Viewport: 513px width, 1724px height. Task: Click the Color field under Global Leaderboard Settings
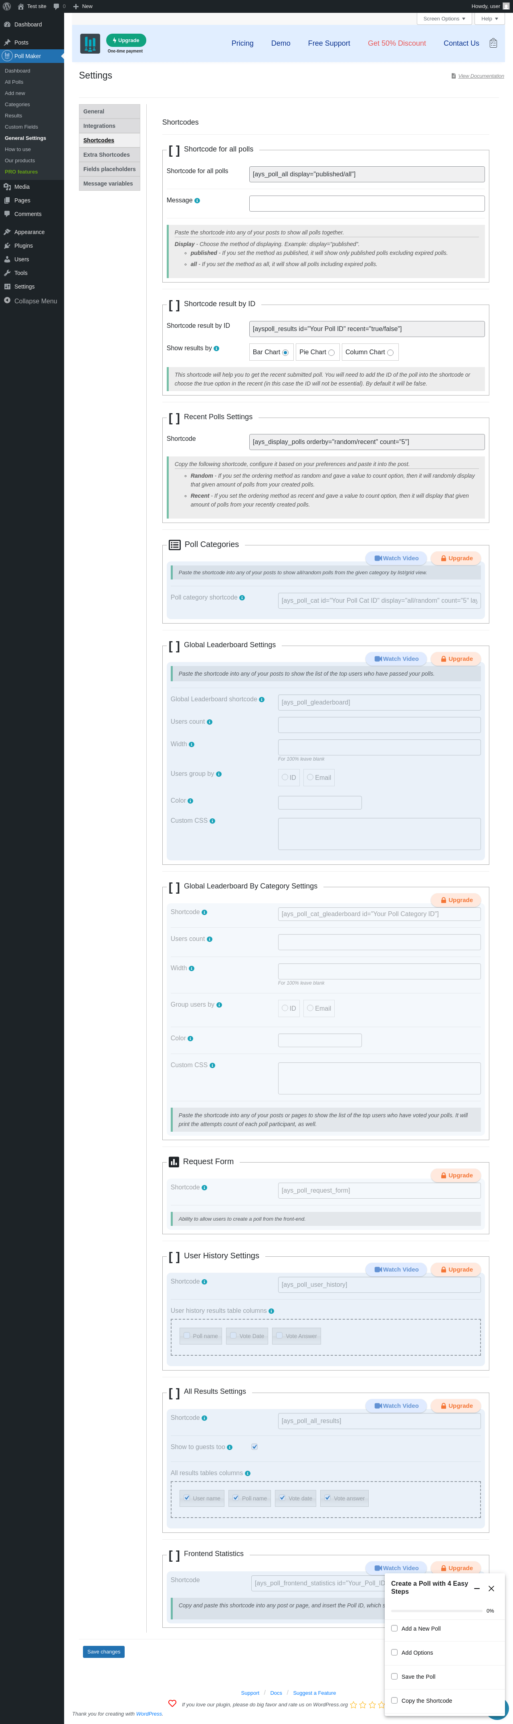point(319,802)
